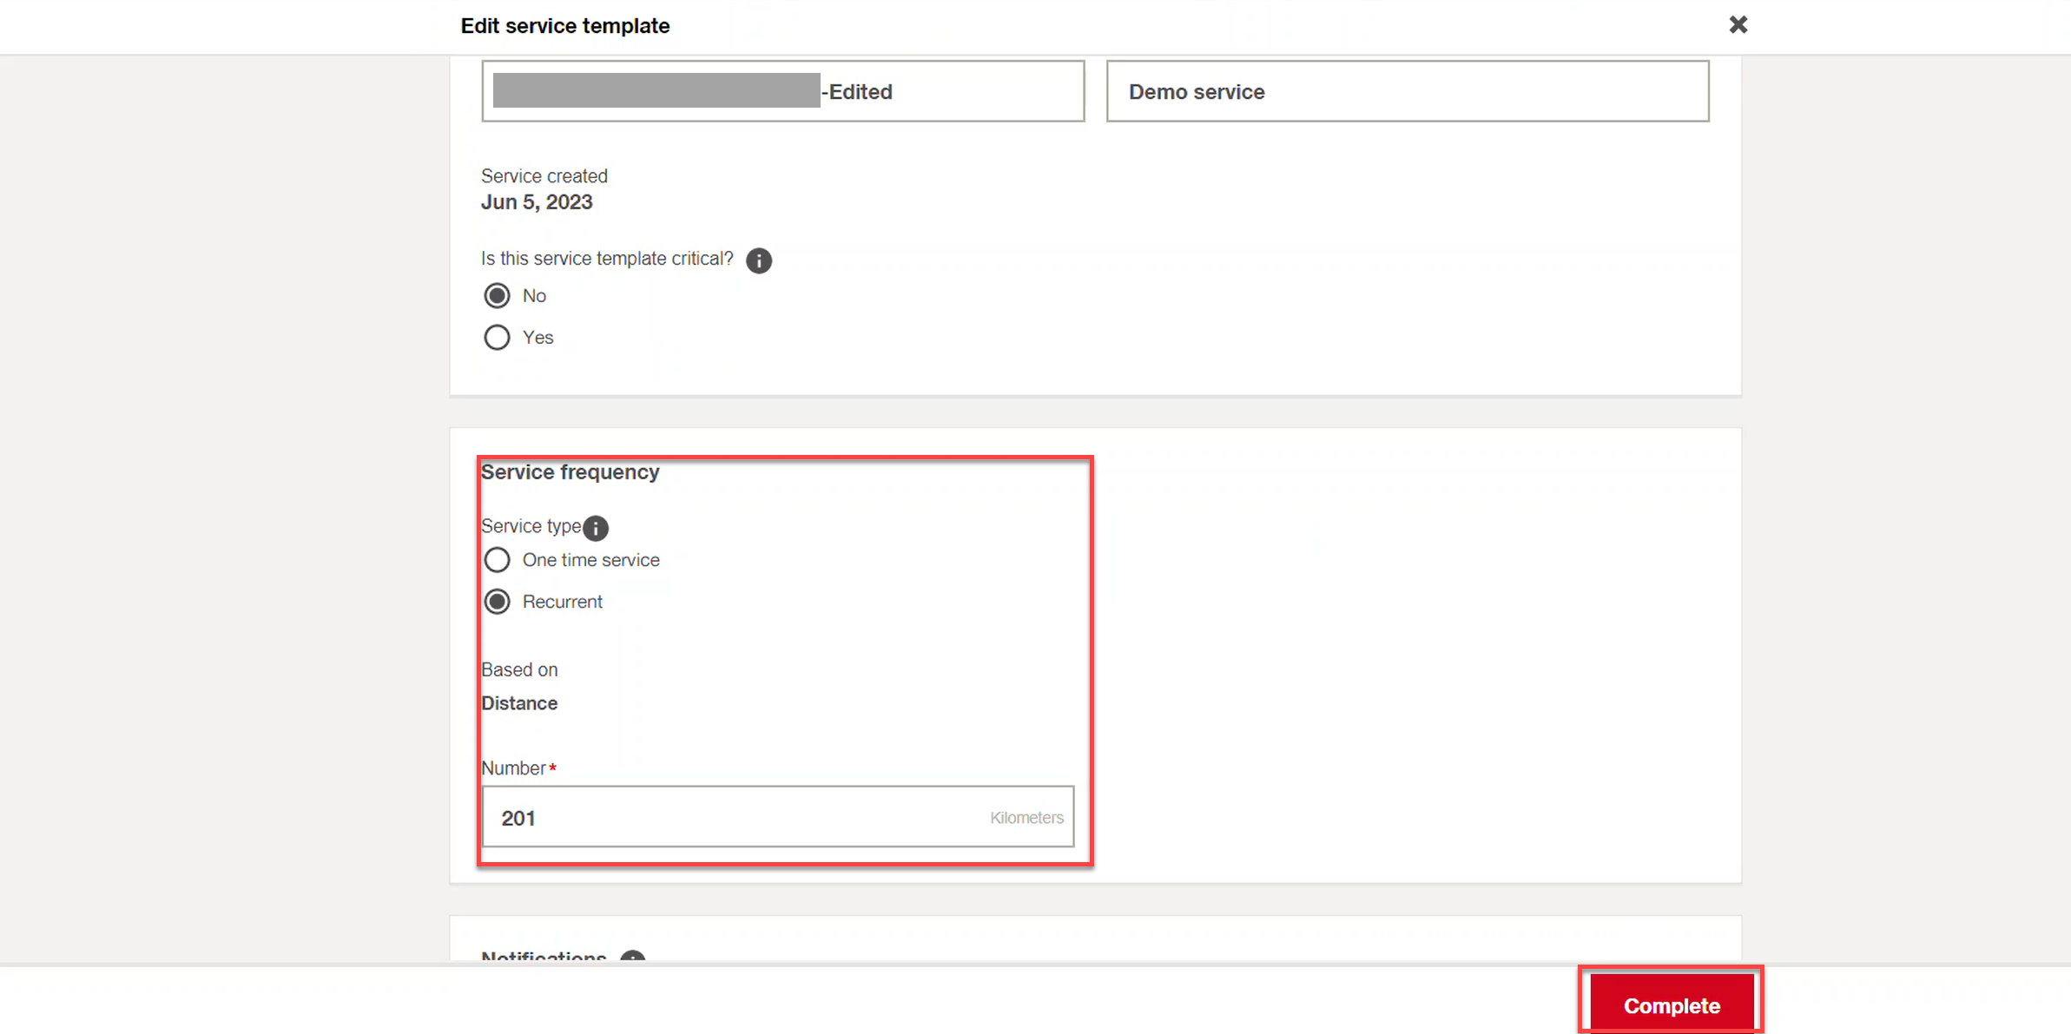This screenshot has width=2071, height=1034.
Task: Click the Service frequency section heading
Action: tap(571, 472)
